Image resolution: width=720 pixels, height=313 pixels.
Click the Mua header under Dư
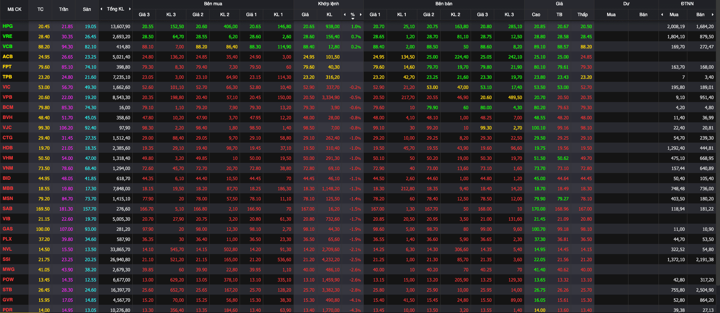[x=611, y=15]
